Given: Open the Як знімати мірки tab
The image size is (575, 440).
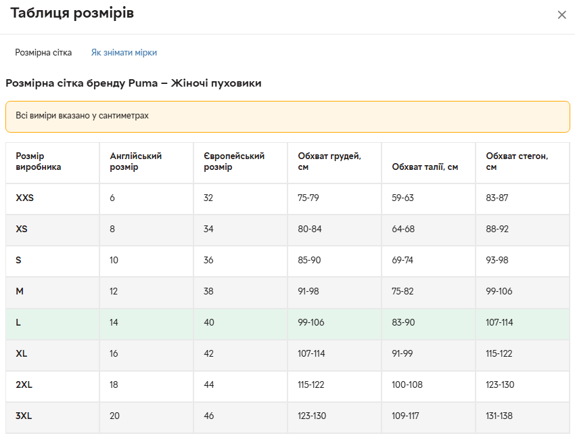Looking at the screenshot, I should click(124, 53).
